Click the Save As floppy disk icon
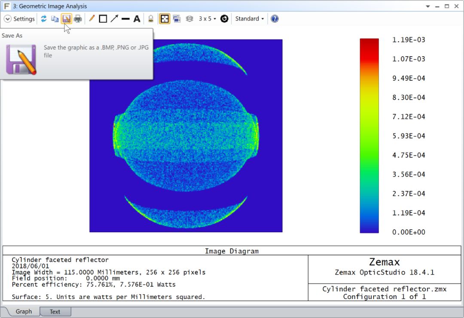Screen dimensions: 464x318 pyautogui.click(x=66, y=19)
